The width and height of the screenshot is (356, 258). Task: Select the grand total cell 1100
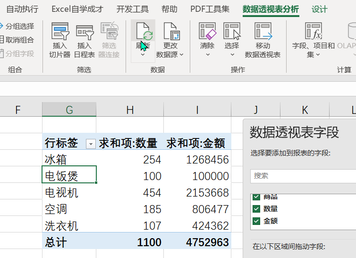(x=130, y=241)
